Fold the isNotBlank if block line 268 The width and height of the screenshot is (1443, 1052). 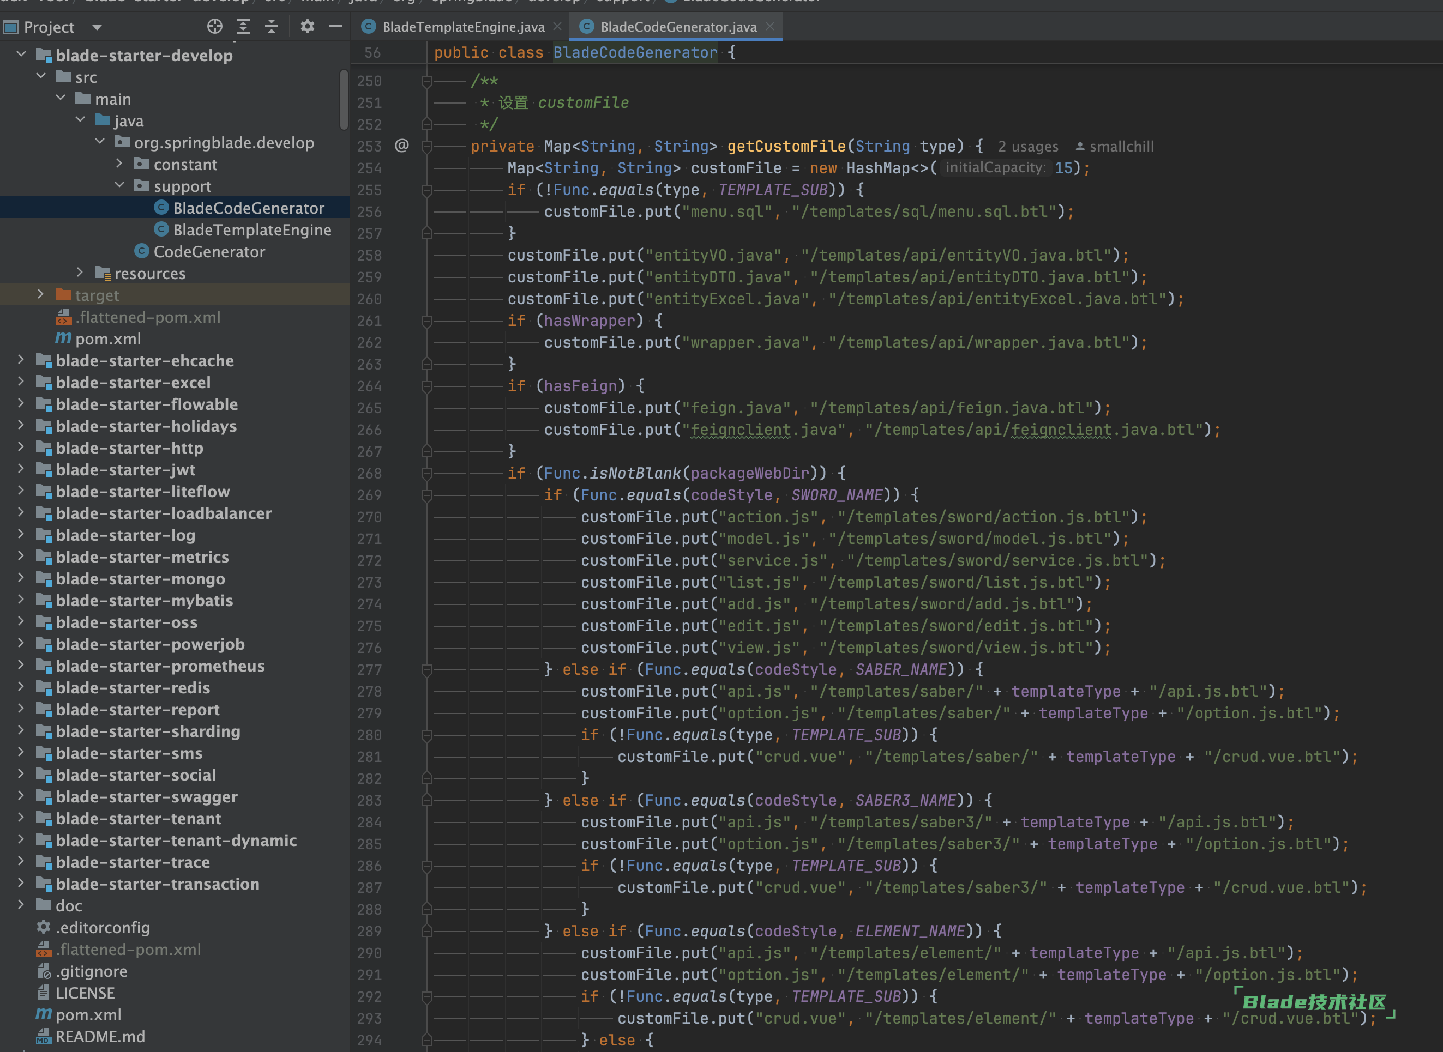tap(427, 473)
